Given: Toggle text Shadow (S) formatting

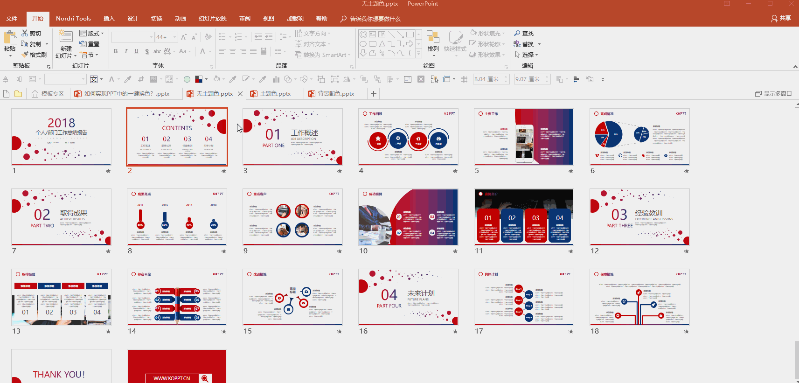Looking at the screenshot, I should (x=147, y=51).
